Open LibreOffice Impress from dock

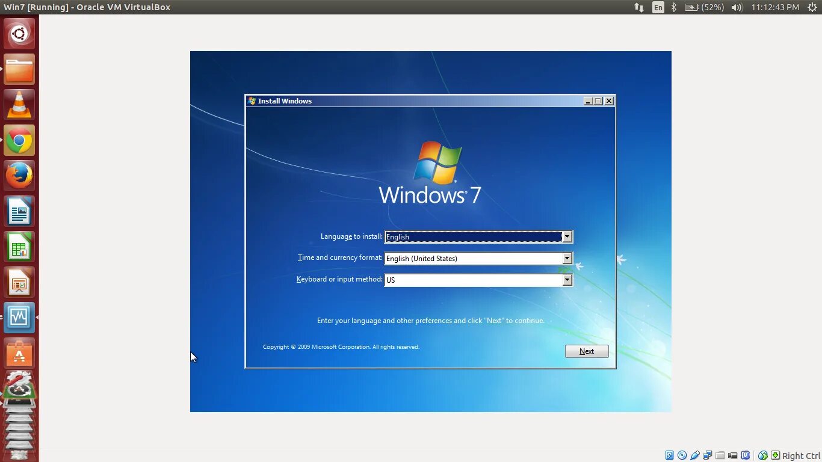click(19, 283)
